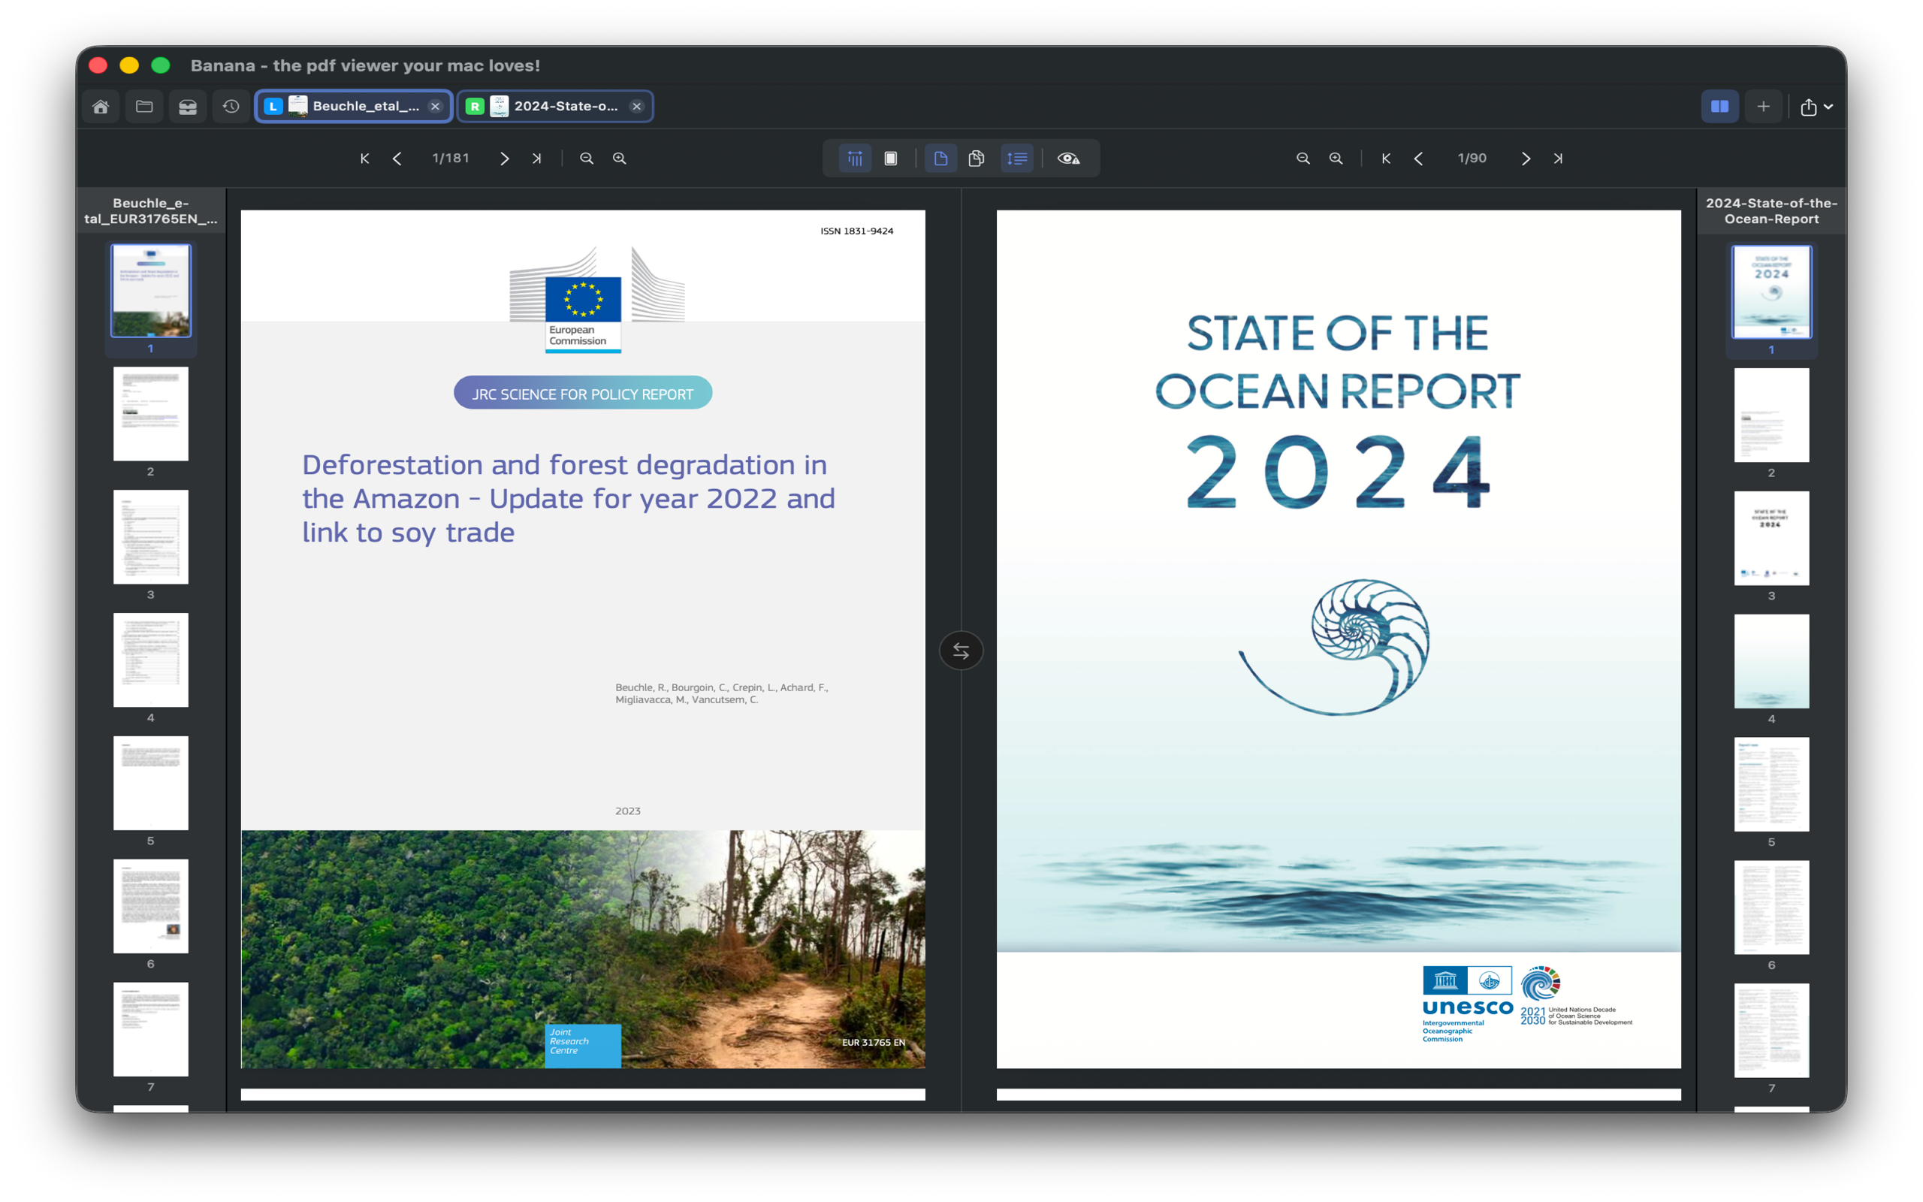Close the 2024-State-o... tab

pos(637,107)
